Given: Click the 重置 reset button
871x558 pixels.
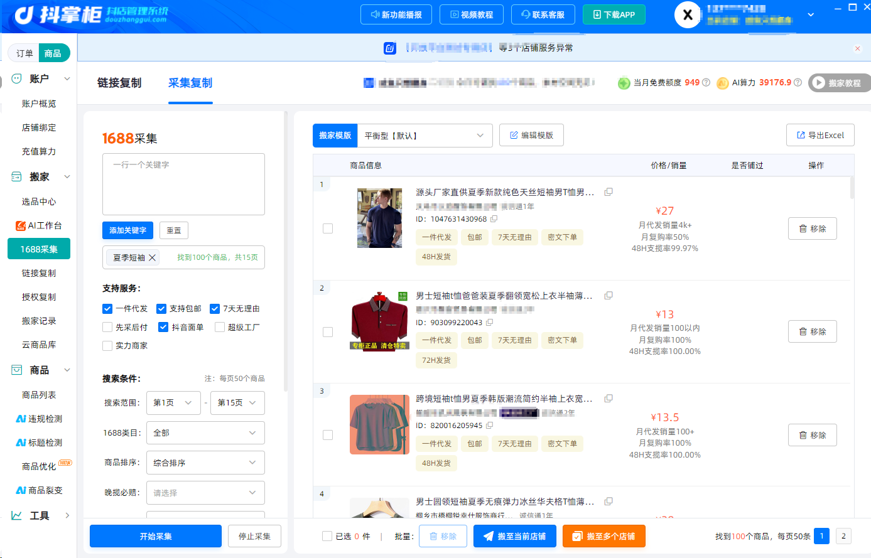Looking at the screenshot, I should [174, 230].
